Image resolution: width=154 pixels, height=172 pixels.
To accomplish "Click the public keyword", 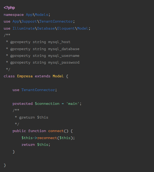I will pyautogui.click(x=19, y=131).
